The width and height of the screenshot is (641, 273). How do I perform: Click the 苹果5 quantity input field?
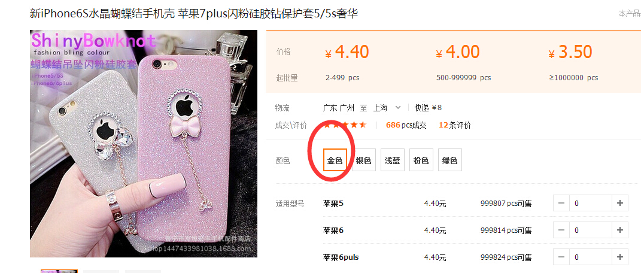590,203
